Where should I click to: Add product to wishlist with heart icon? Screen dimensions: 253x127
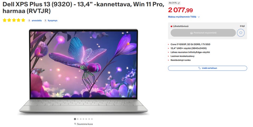241,33
